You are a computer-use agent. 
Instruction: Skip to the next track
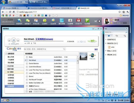tap(18, 40)
